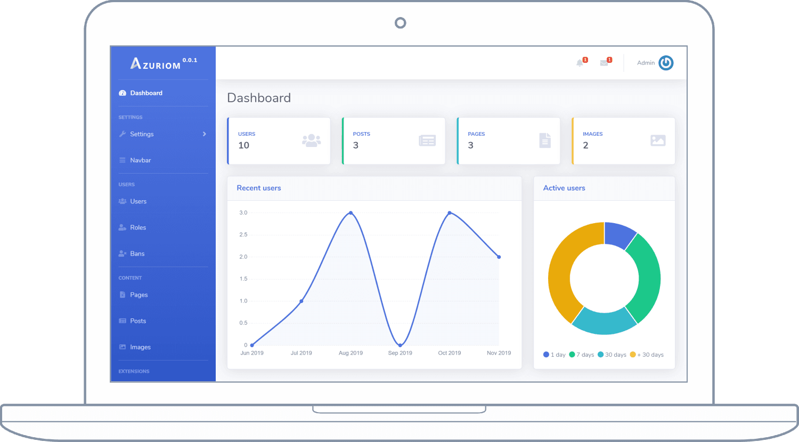Viewport: 799px width, 442px height.
Task: Click the blue donut chart segment
Action: 618,235
